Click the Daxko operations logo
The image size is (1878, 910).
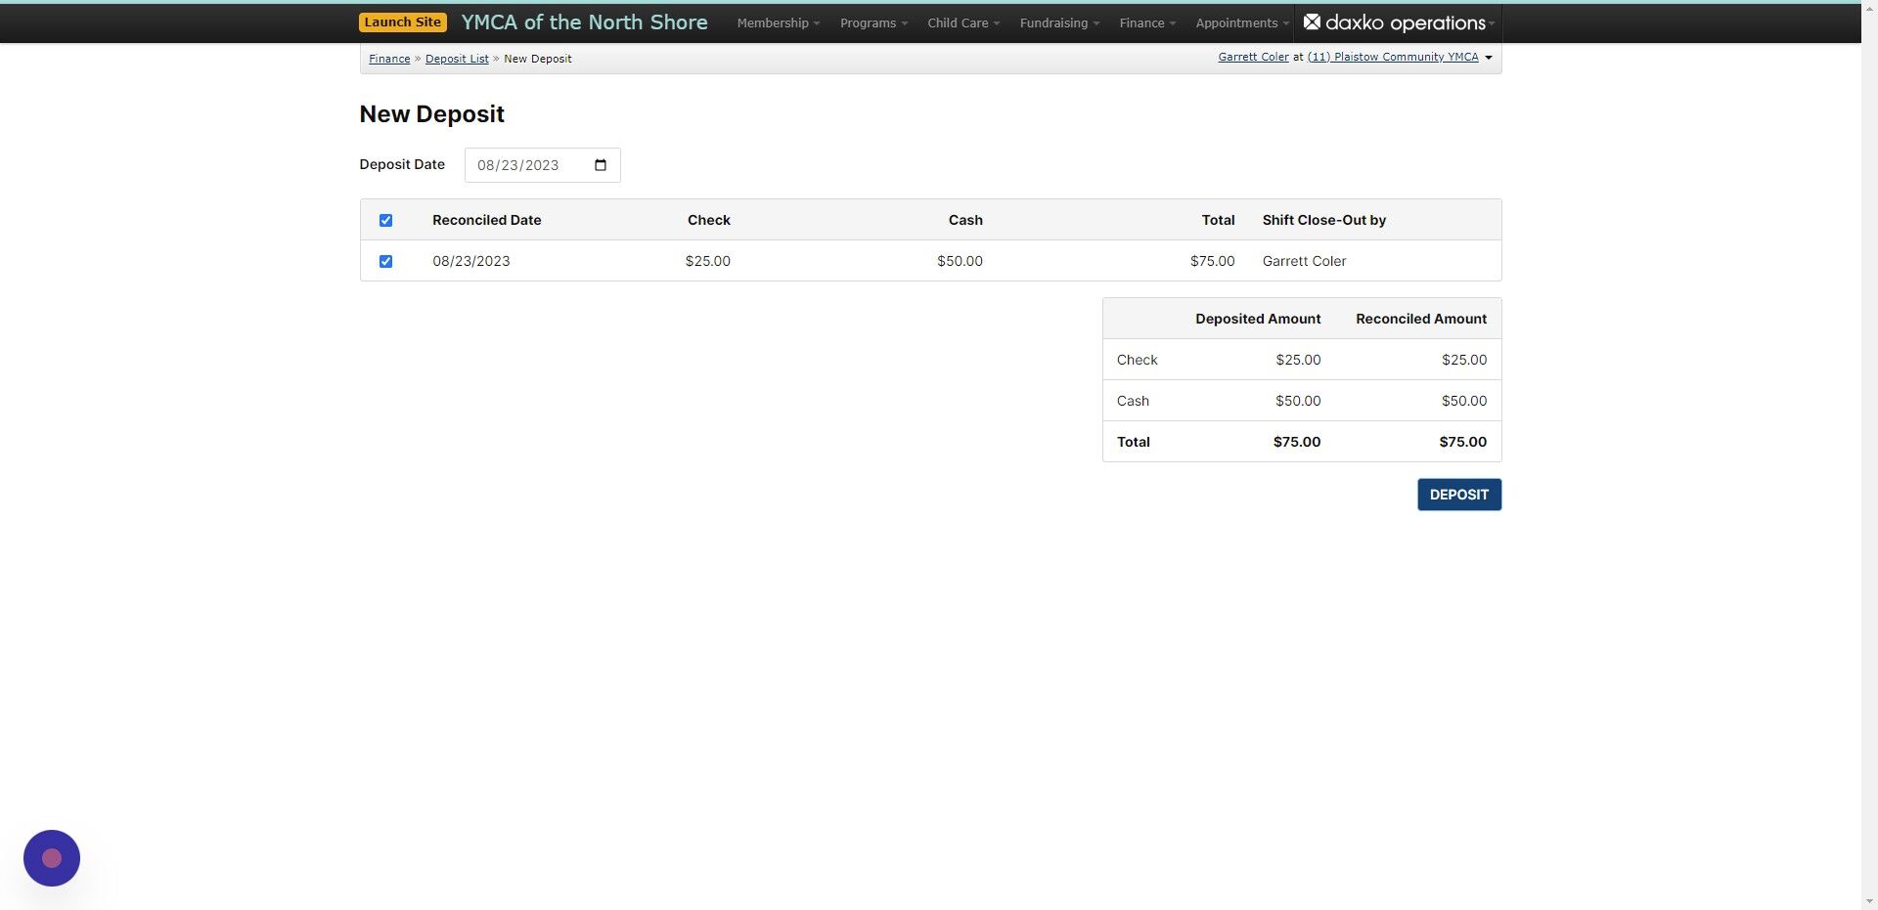pyautogui.click(x=1395, y=22)
